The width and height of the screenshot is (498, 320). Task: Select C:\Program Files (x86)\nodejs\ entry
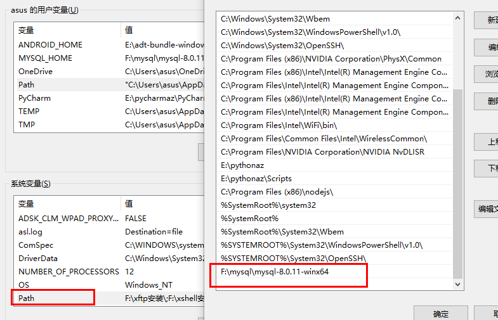coord(335,192)
